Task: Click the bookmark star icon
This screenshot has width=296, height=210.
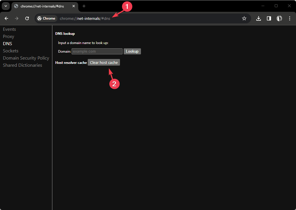Action: [x=244, y=18]
